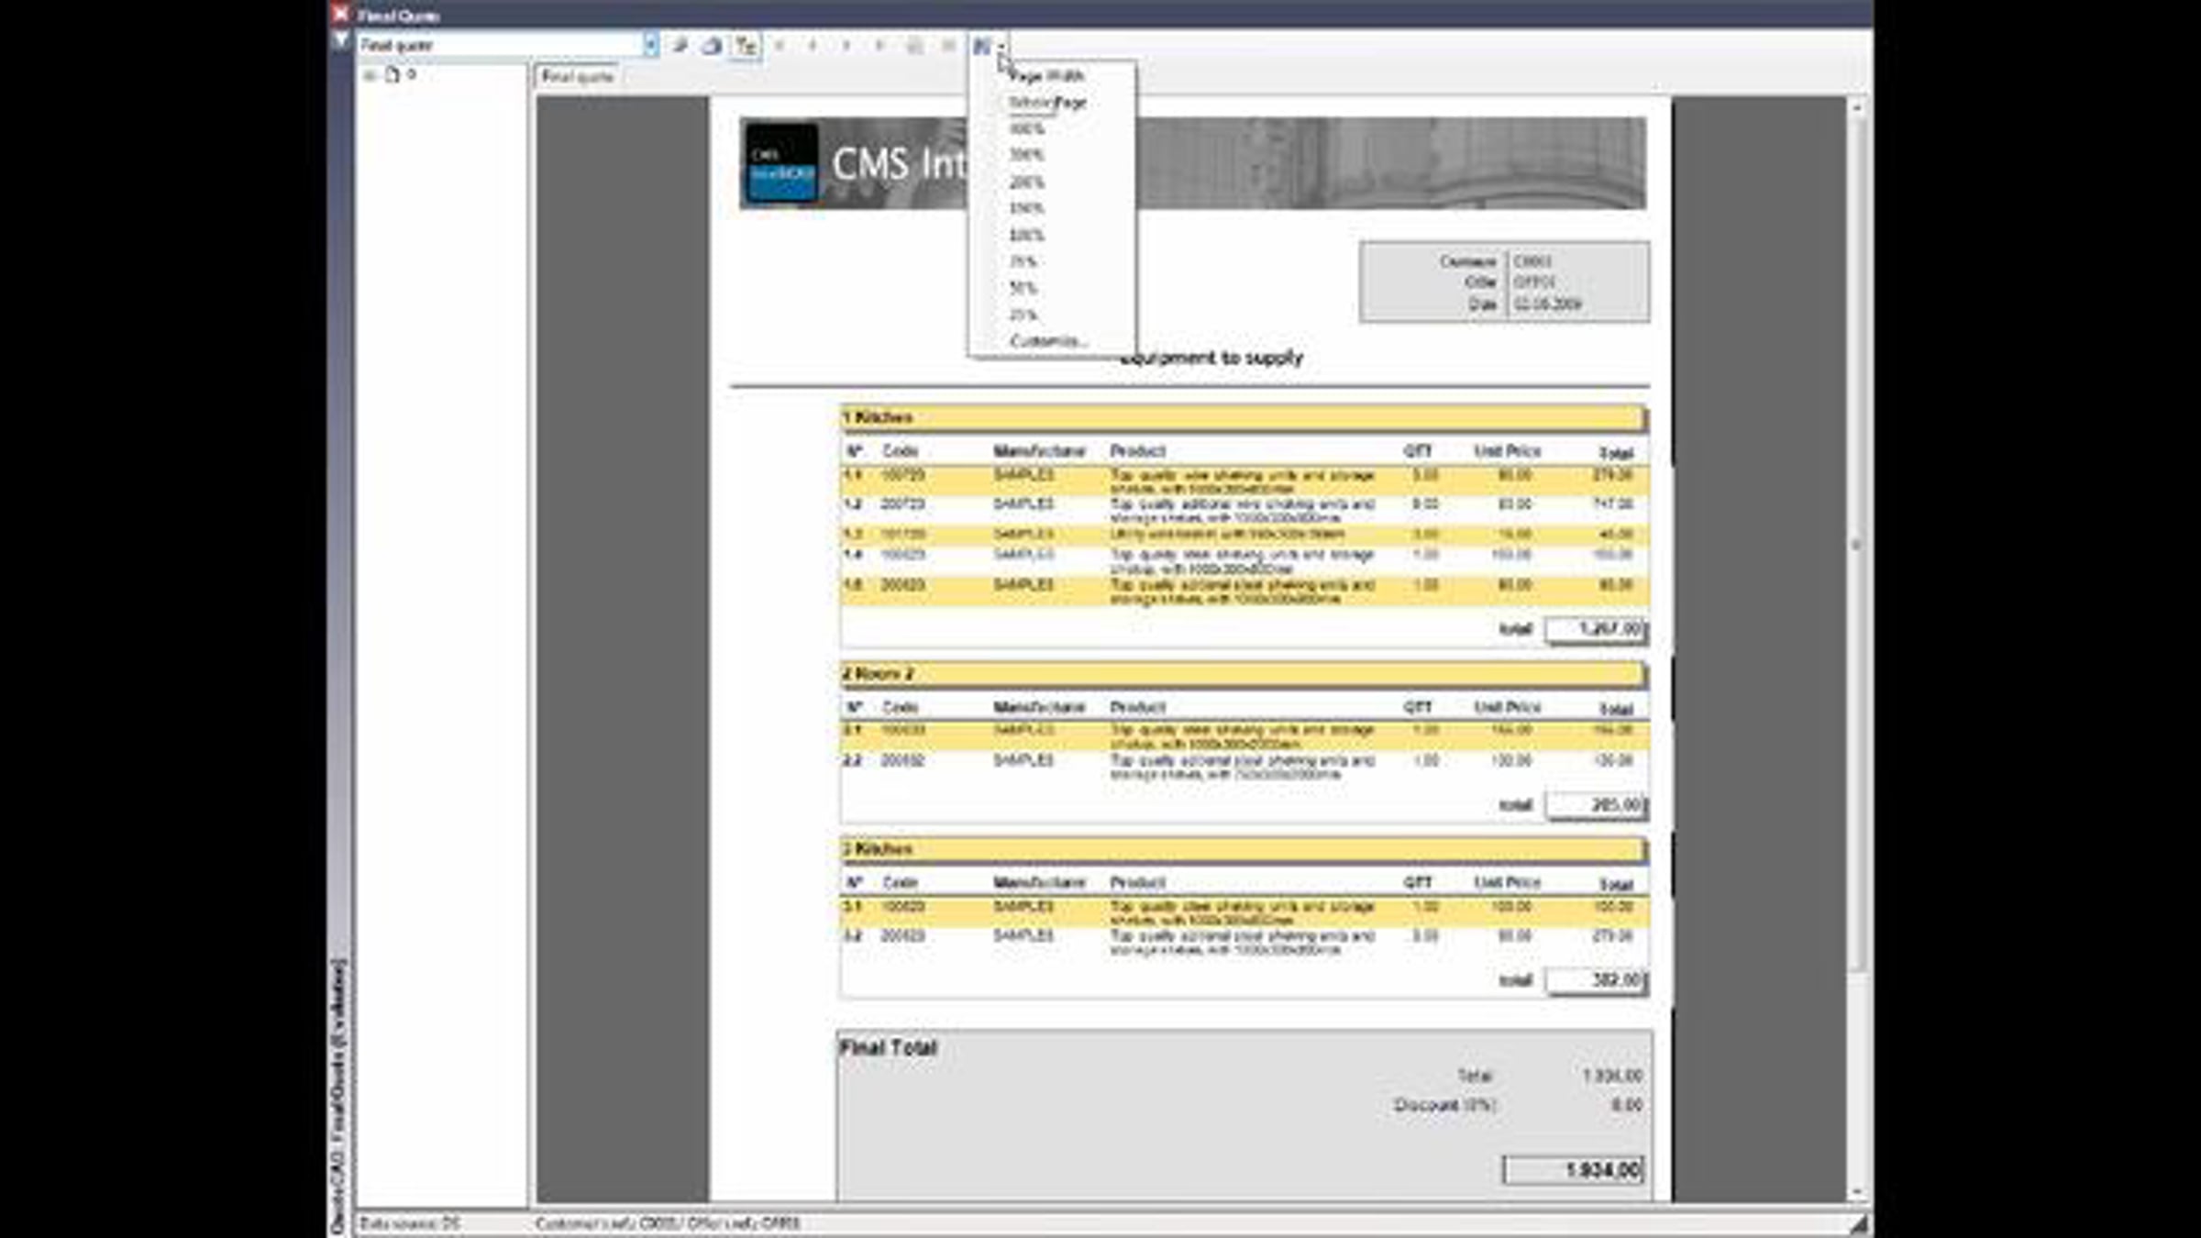Image resolution: width=2201 pixels, height=1238 pixels.
Task: Click the funnel icon on left edge
Action: (341, 41)
